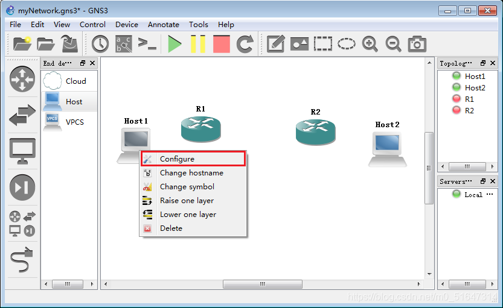This screenshot has width=503, height=308.
Task: Toggle show/hide interface labels icon
Action: (x=124, y=44)
